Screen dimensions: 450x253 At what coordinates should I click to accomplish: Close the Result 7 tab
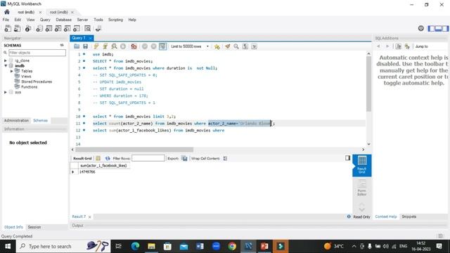pyautogui.click(x=89, y=217)
